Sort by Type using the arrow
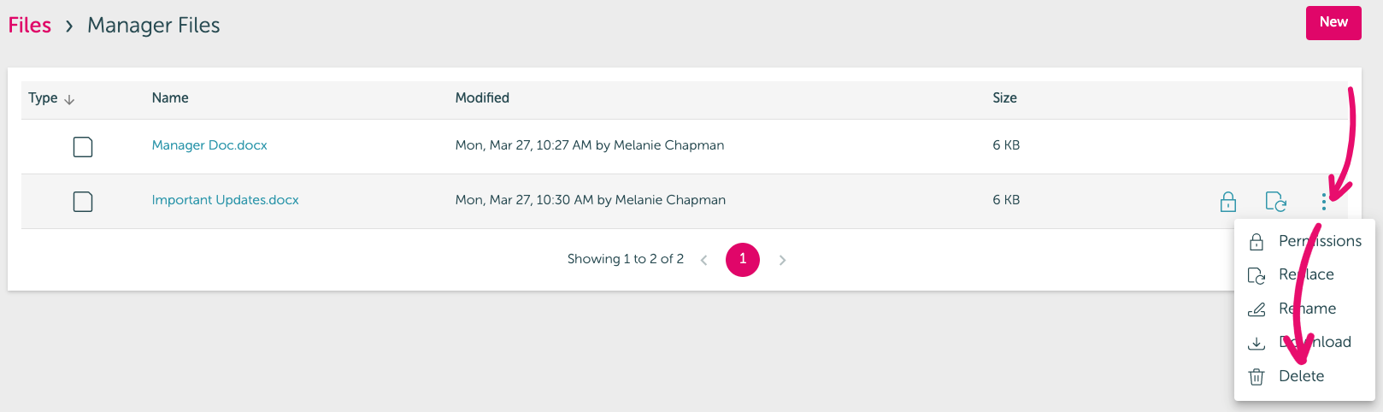The height and width of the screenshot is (412, 1383). (x=69, y=99)
